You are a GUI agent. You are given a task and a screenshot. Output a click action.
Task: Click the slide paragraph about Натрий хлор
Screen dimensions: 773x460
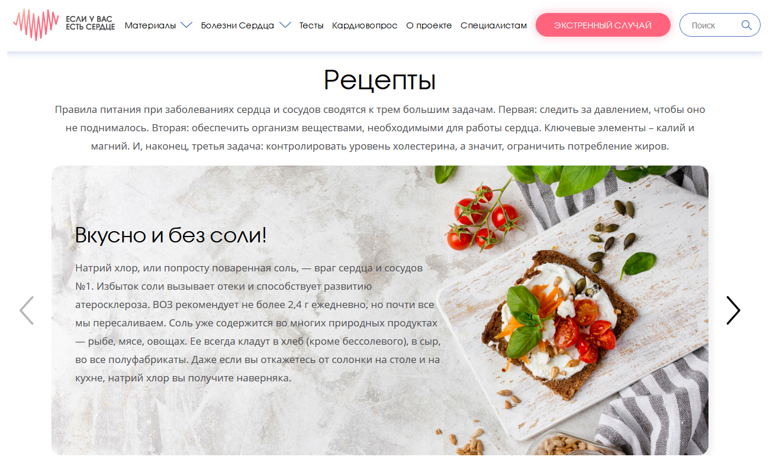pyautogui.click(x=257, y=323)
